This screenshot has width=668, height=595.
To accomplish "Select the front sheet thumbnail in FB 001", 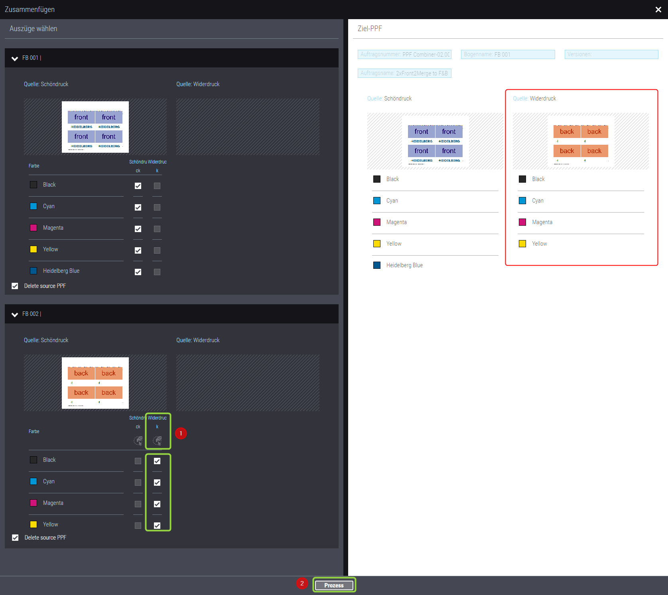I will [95, 127].
